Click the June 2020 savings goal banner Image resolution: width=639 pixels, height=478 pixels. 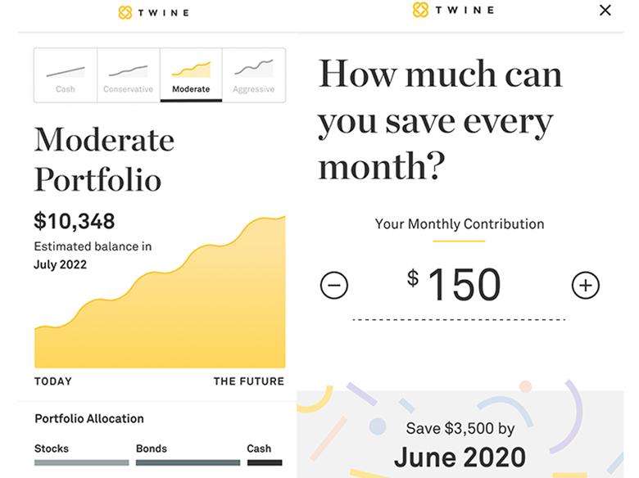coord(460,435)
